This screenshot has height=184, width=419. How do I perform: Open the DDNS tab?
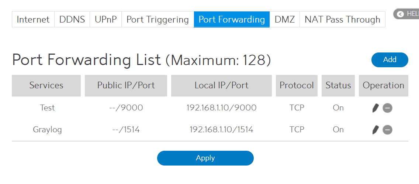[72, 19]
